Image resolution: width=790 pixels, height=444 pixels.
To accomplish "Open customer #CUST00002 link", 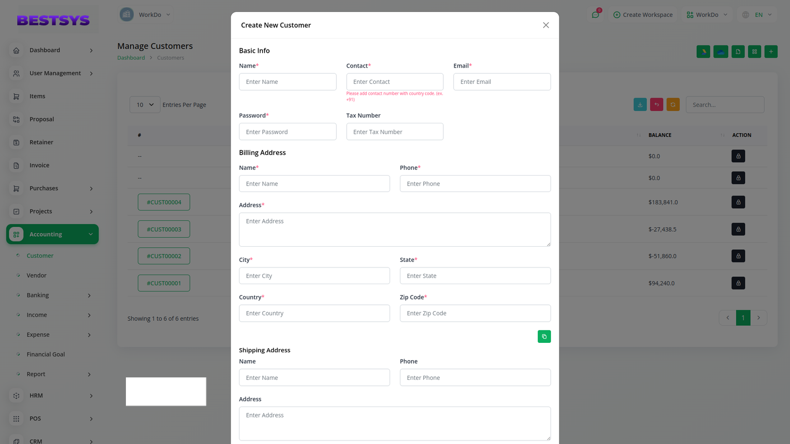I will [164, 256].
